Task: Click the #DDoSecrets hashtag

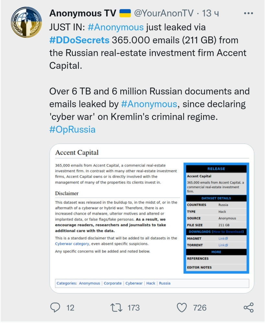Action: (x=79, y=40)
